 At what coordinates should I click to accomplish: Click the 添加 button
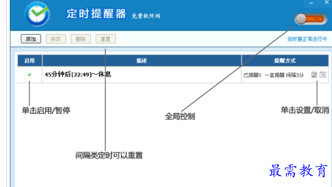[x=31, y=39]
